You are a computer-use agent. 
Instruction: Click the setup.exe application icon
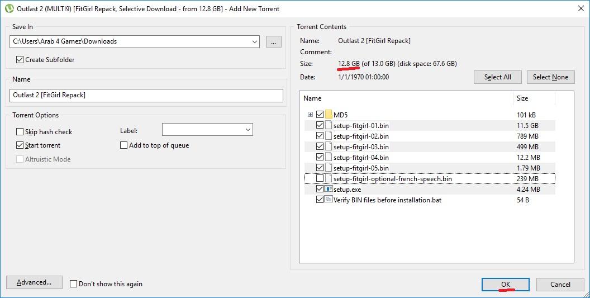pos(329,189)
